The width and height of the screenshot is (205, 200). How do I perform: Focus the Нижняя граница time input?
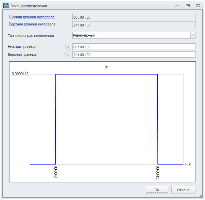tap(134, 47)
